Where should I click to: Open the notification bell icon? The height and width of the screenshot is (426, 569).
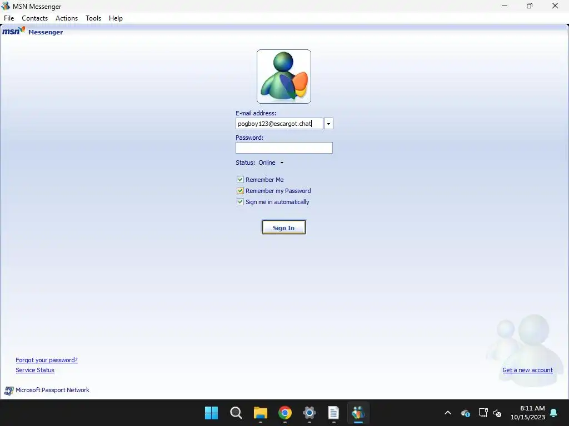click(554, 413)
